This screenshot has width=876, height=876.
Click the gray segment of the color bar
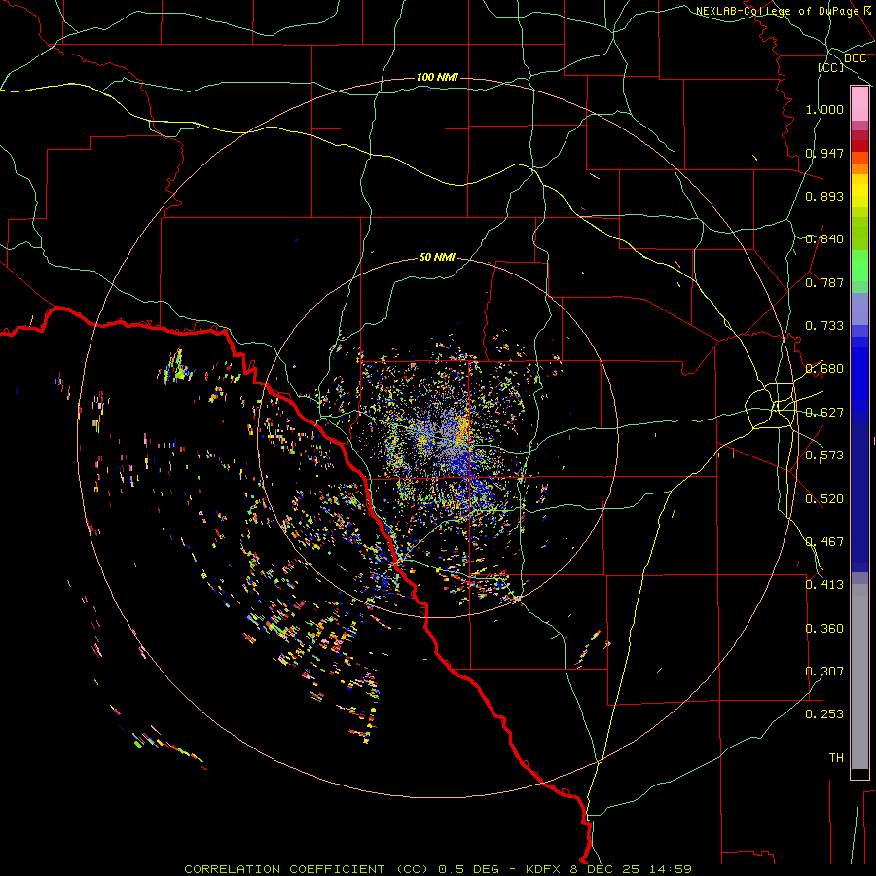point(859,676)
